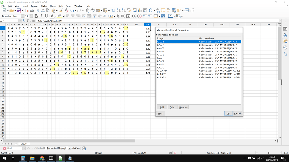
Task: Click Add to create a new conditional format
Action: point(162,107)
